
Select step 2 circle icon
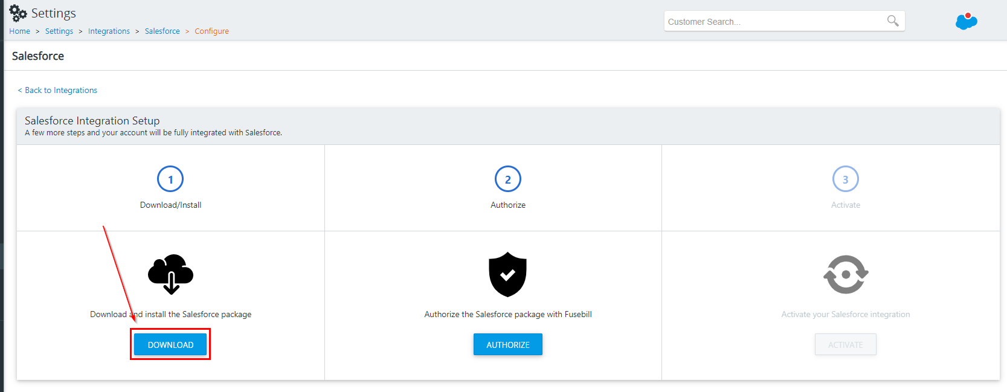508,179
